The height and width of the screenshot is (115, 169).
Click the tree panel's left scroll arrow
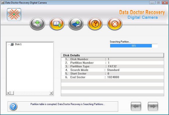8,93
